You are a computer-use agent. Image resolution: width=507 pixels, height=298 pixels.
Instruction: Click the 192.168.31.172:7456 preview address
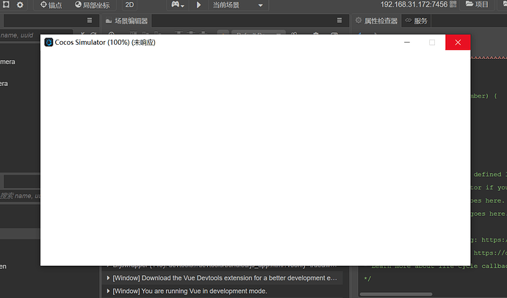coord(414,4)
